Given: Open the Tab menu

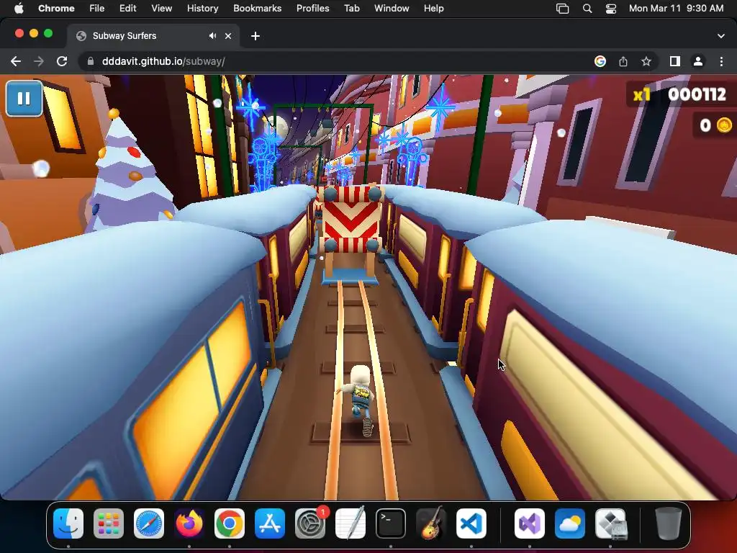Looking at the screenshot, I should coord(351,8).
